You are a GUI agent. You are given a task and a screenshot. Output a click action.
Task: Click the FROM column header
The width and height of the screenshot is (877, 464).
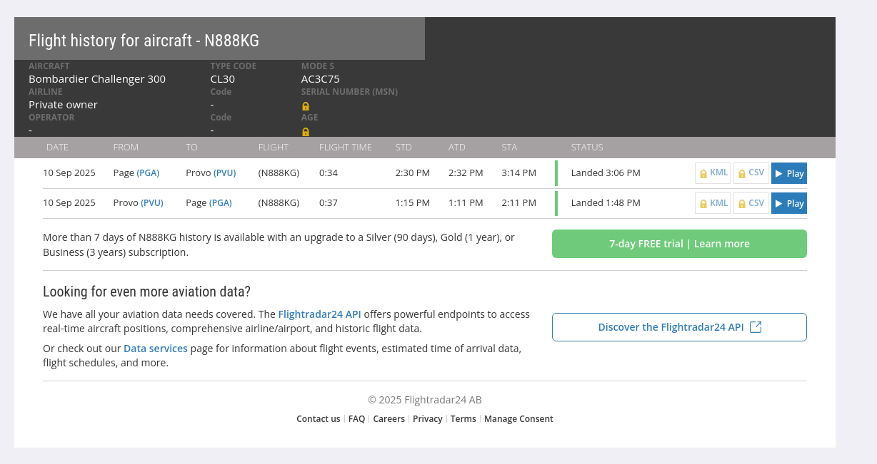point(126,148)
